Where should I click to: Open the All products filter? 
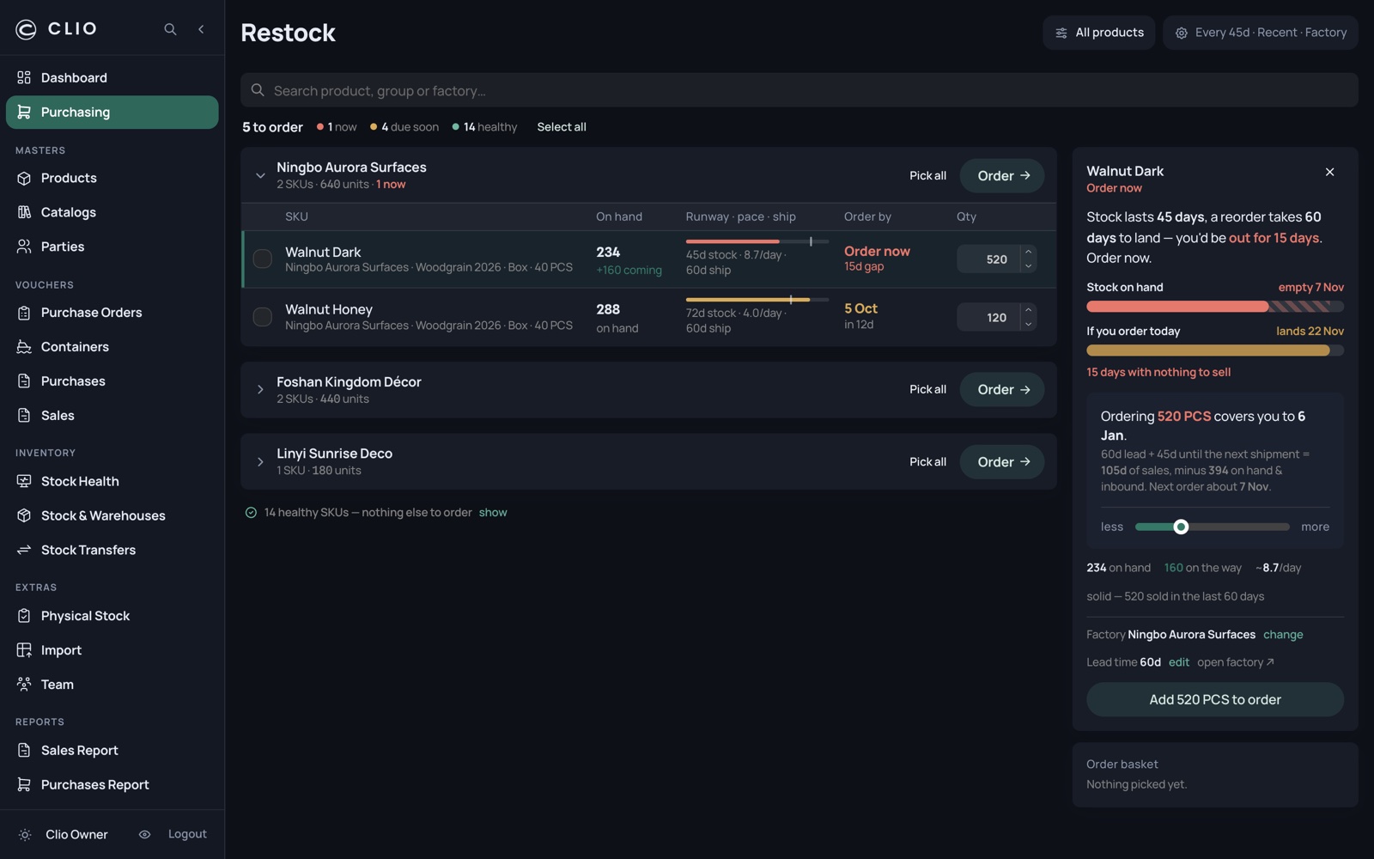click(1099, 33)
